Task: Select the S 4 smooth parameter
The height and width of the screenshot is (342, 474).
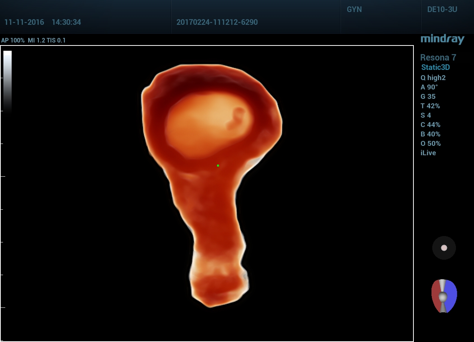Action: click(x=426, y=115)
